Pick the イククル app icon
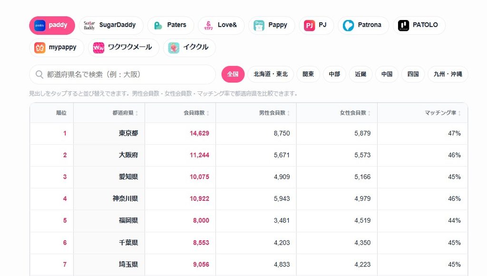The width and height of the screenshot is (487, 276). [174, 48]
